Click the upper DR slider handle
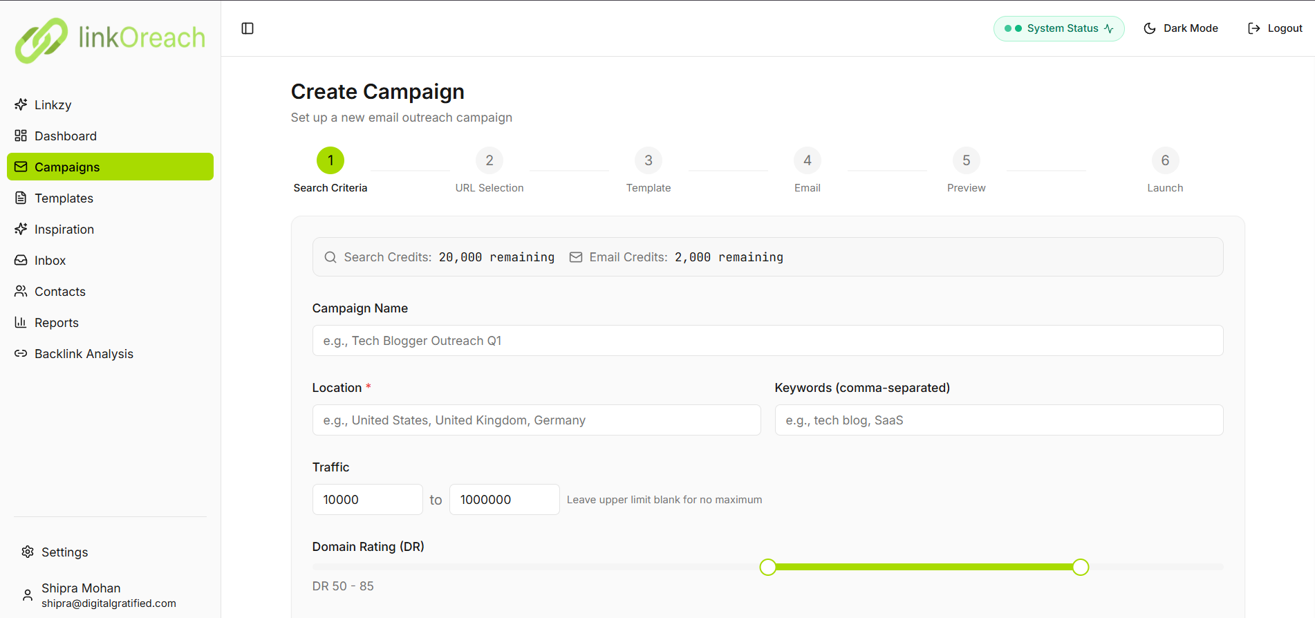The height and width of the screenshot is (618, 1315). pyautogui.click(x=1081, y=567)
